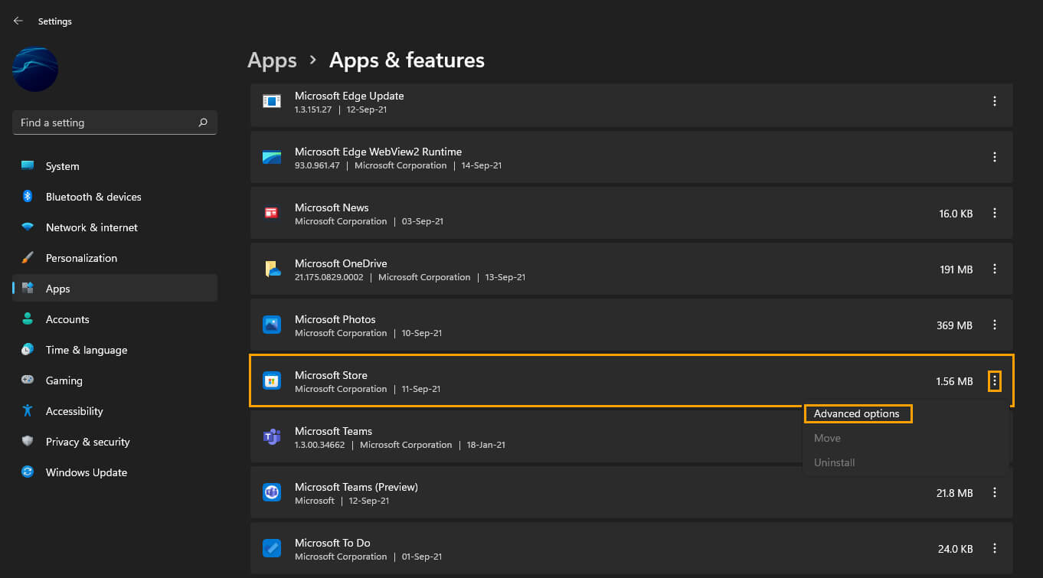Select the Microsoft Teams name text
Image resolution: width=1043 pixels, height=578 pixels.
[x=333, y=431]
